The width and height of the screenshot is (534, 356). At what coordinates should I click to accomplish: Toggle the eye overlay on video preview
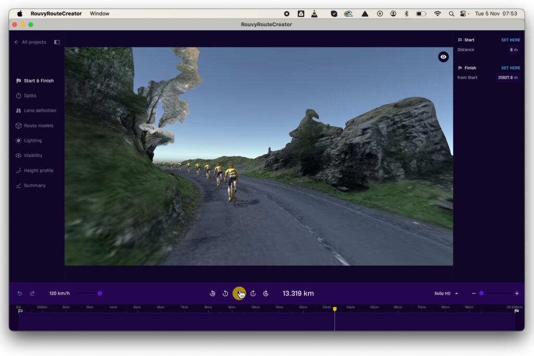(443, 57)
